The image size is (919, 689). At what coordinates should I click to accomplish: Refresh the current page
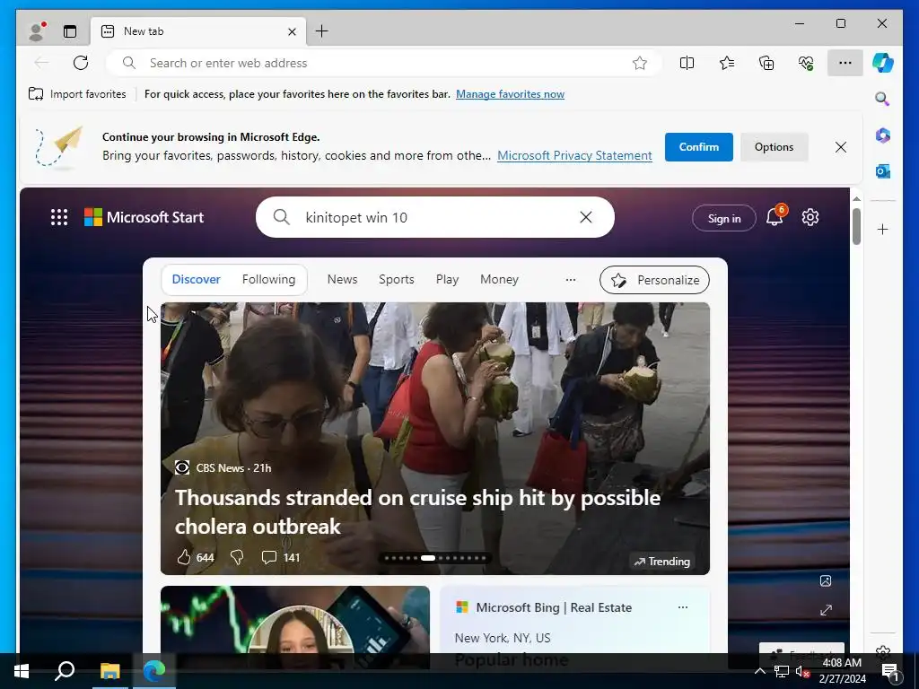[81, 63]
